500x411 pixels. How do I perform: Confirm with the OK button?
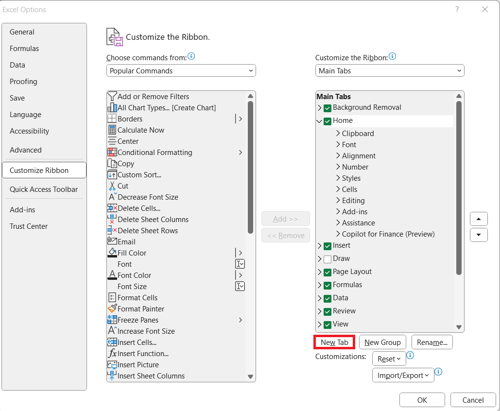[422, 400]
